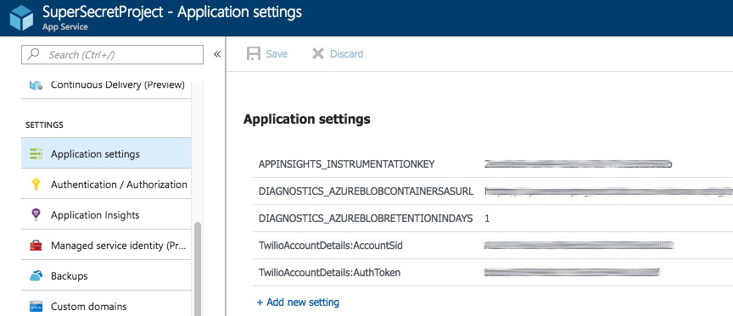Click the App Service cube icon

21,18
